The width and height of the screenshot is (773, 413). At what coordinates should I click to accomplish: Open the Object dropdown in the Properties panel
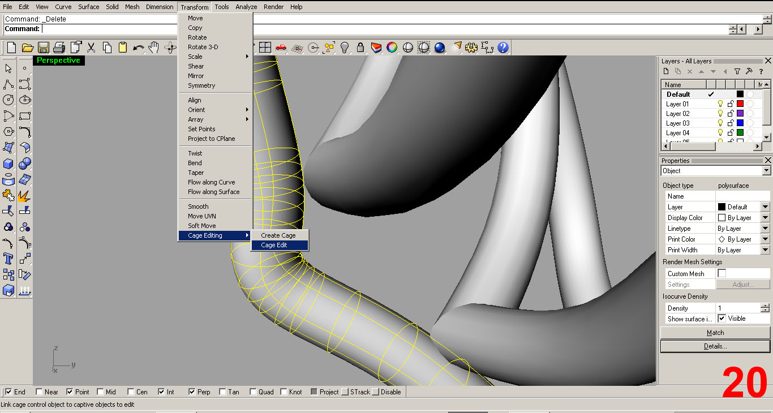[x=766, y=171]
